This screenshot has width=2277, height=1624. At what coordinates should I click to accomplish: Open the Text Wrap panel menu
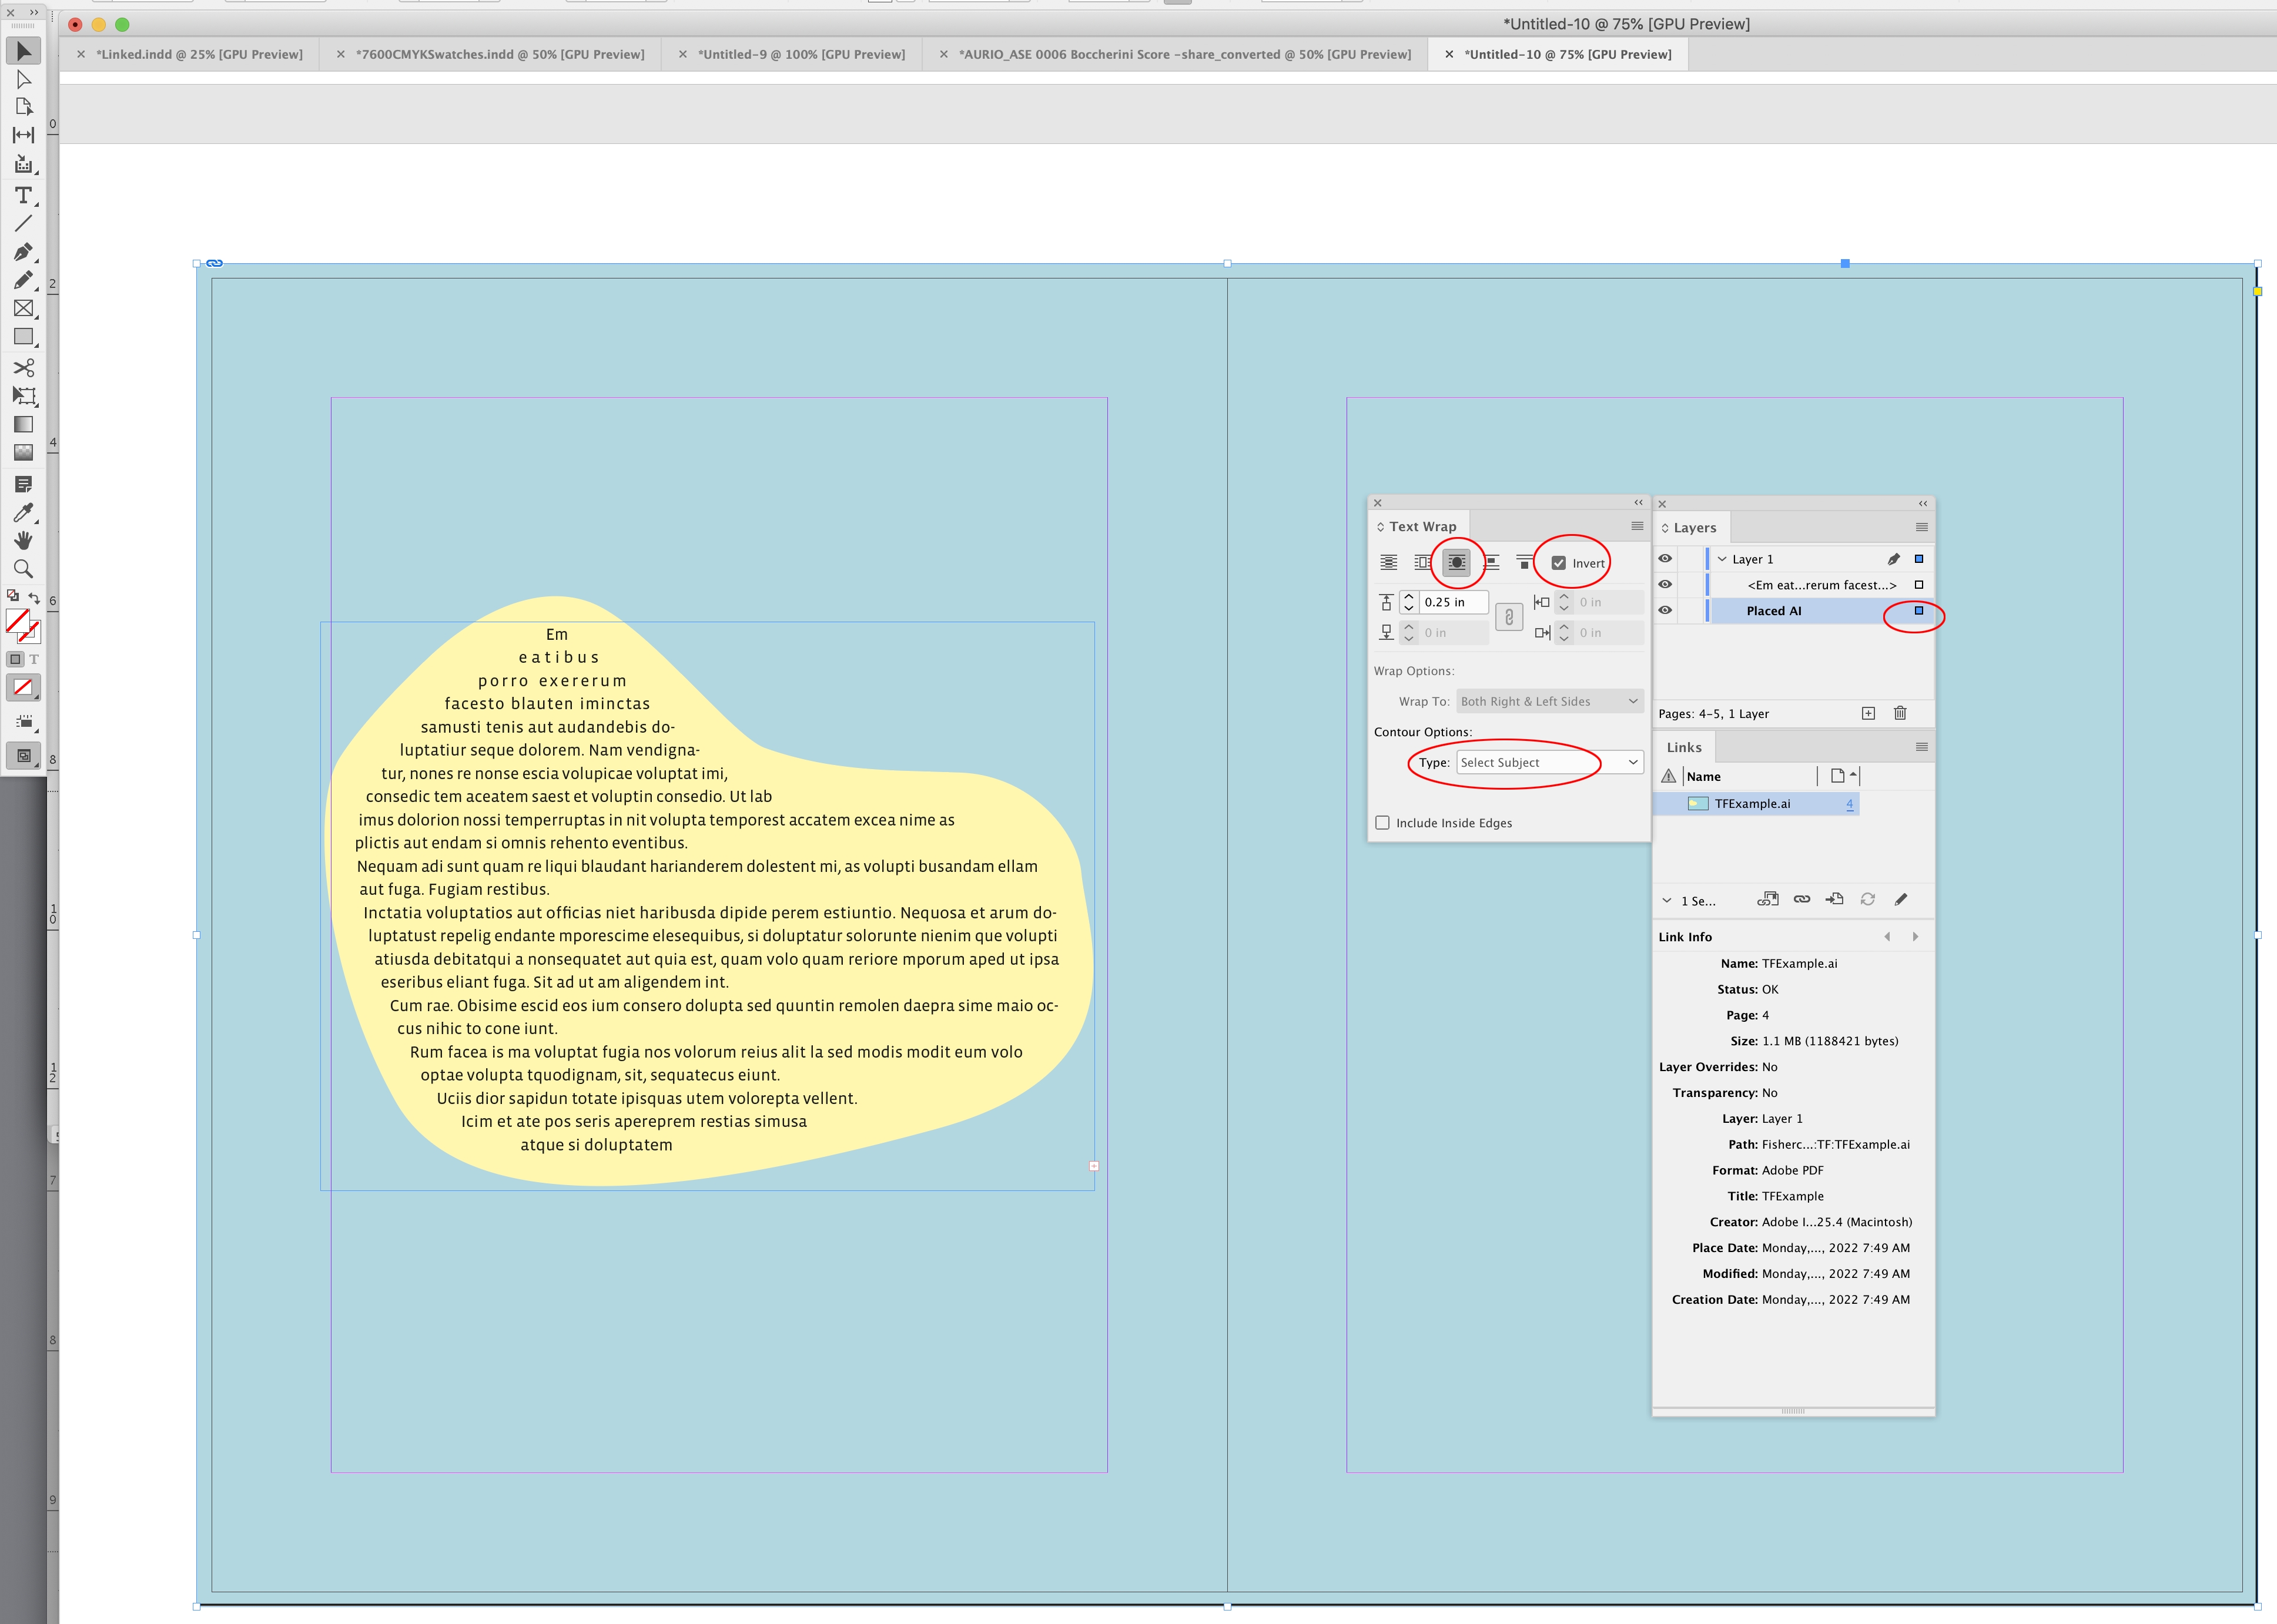tap(1637, 526)
